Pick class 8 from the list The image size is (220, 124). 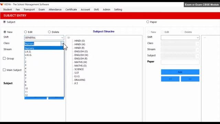[x=44, y=82]
